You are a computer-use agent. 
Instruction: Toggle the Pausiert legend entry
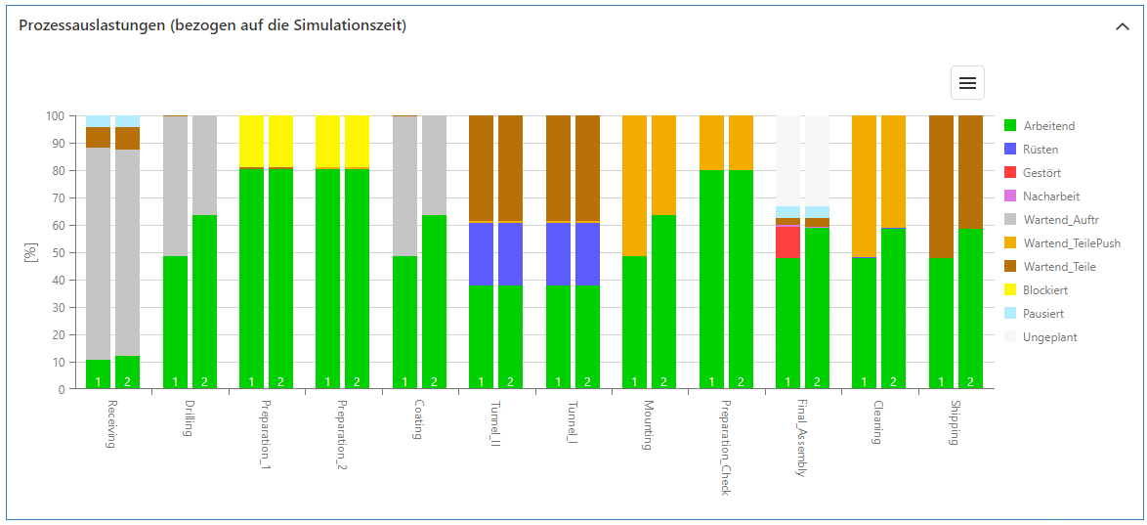point(1043,314)
